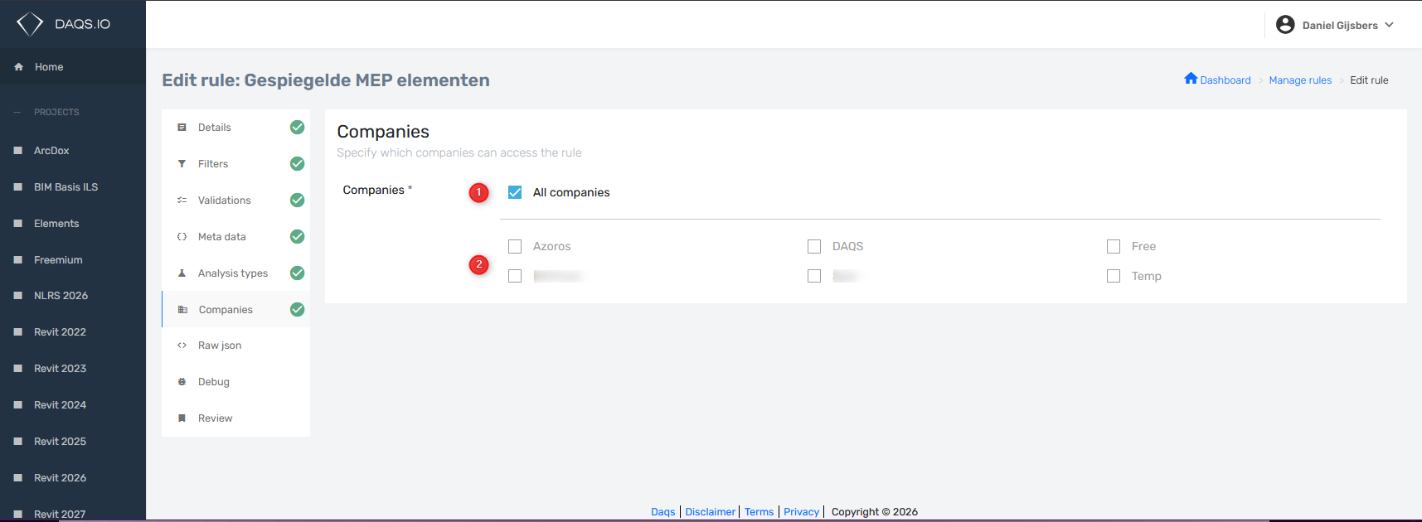Screen dimensions: 1422x522
Task: Check the Temp company checkbox
Action: 1114,276
